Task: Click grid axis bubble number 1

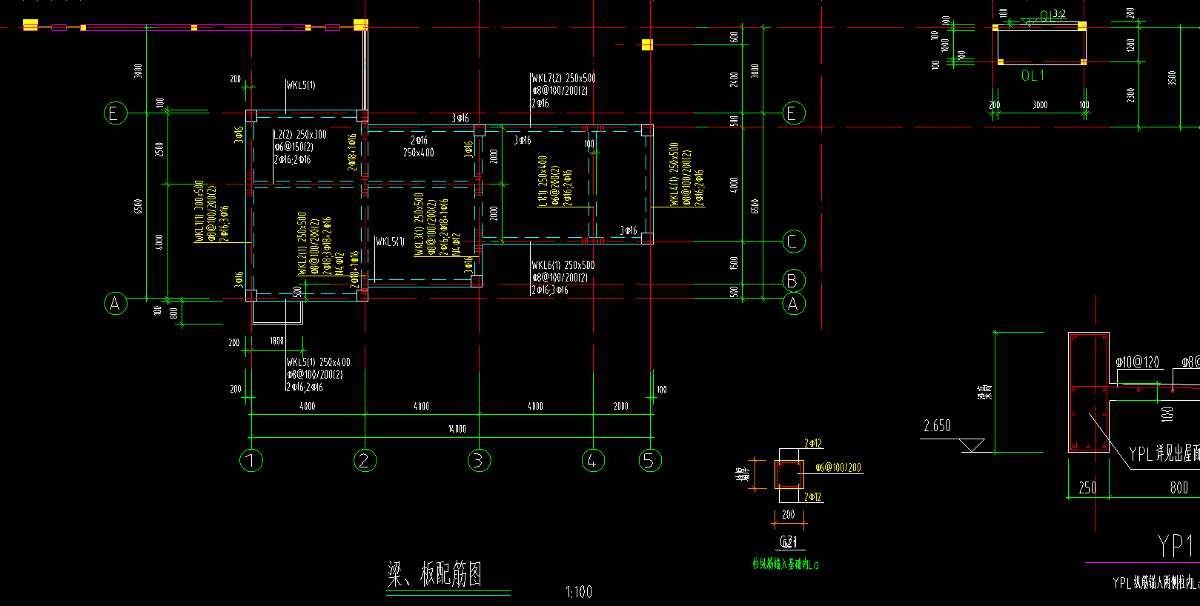Action: pyautogui.click(x=251, y=461)
